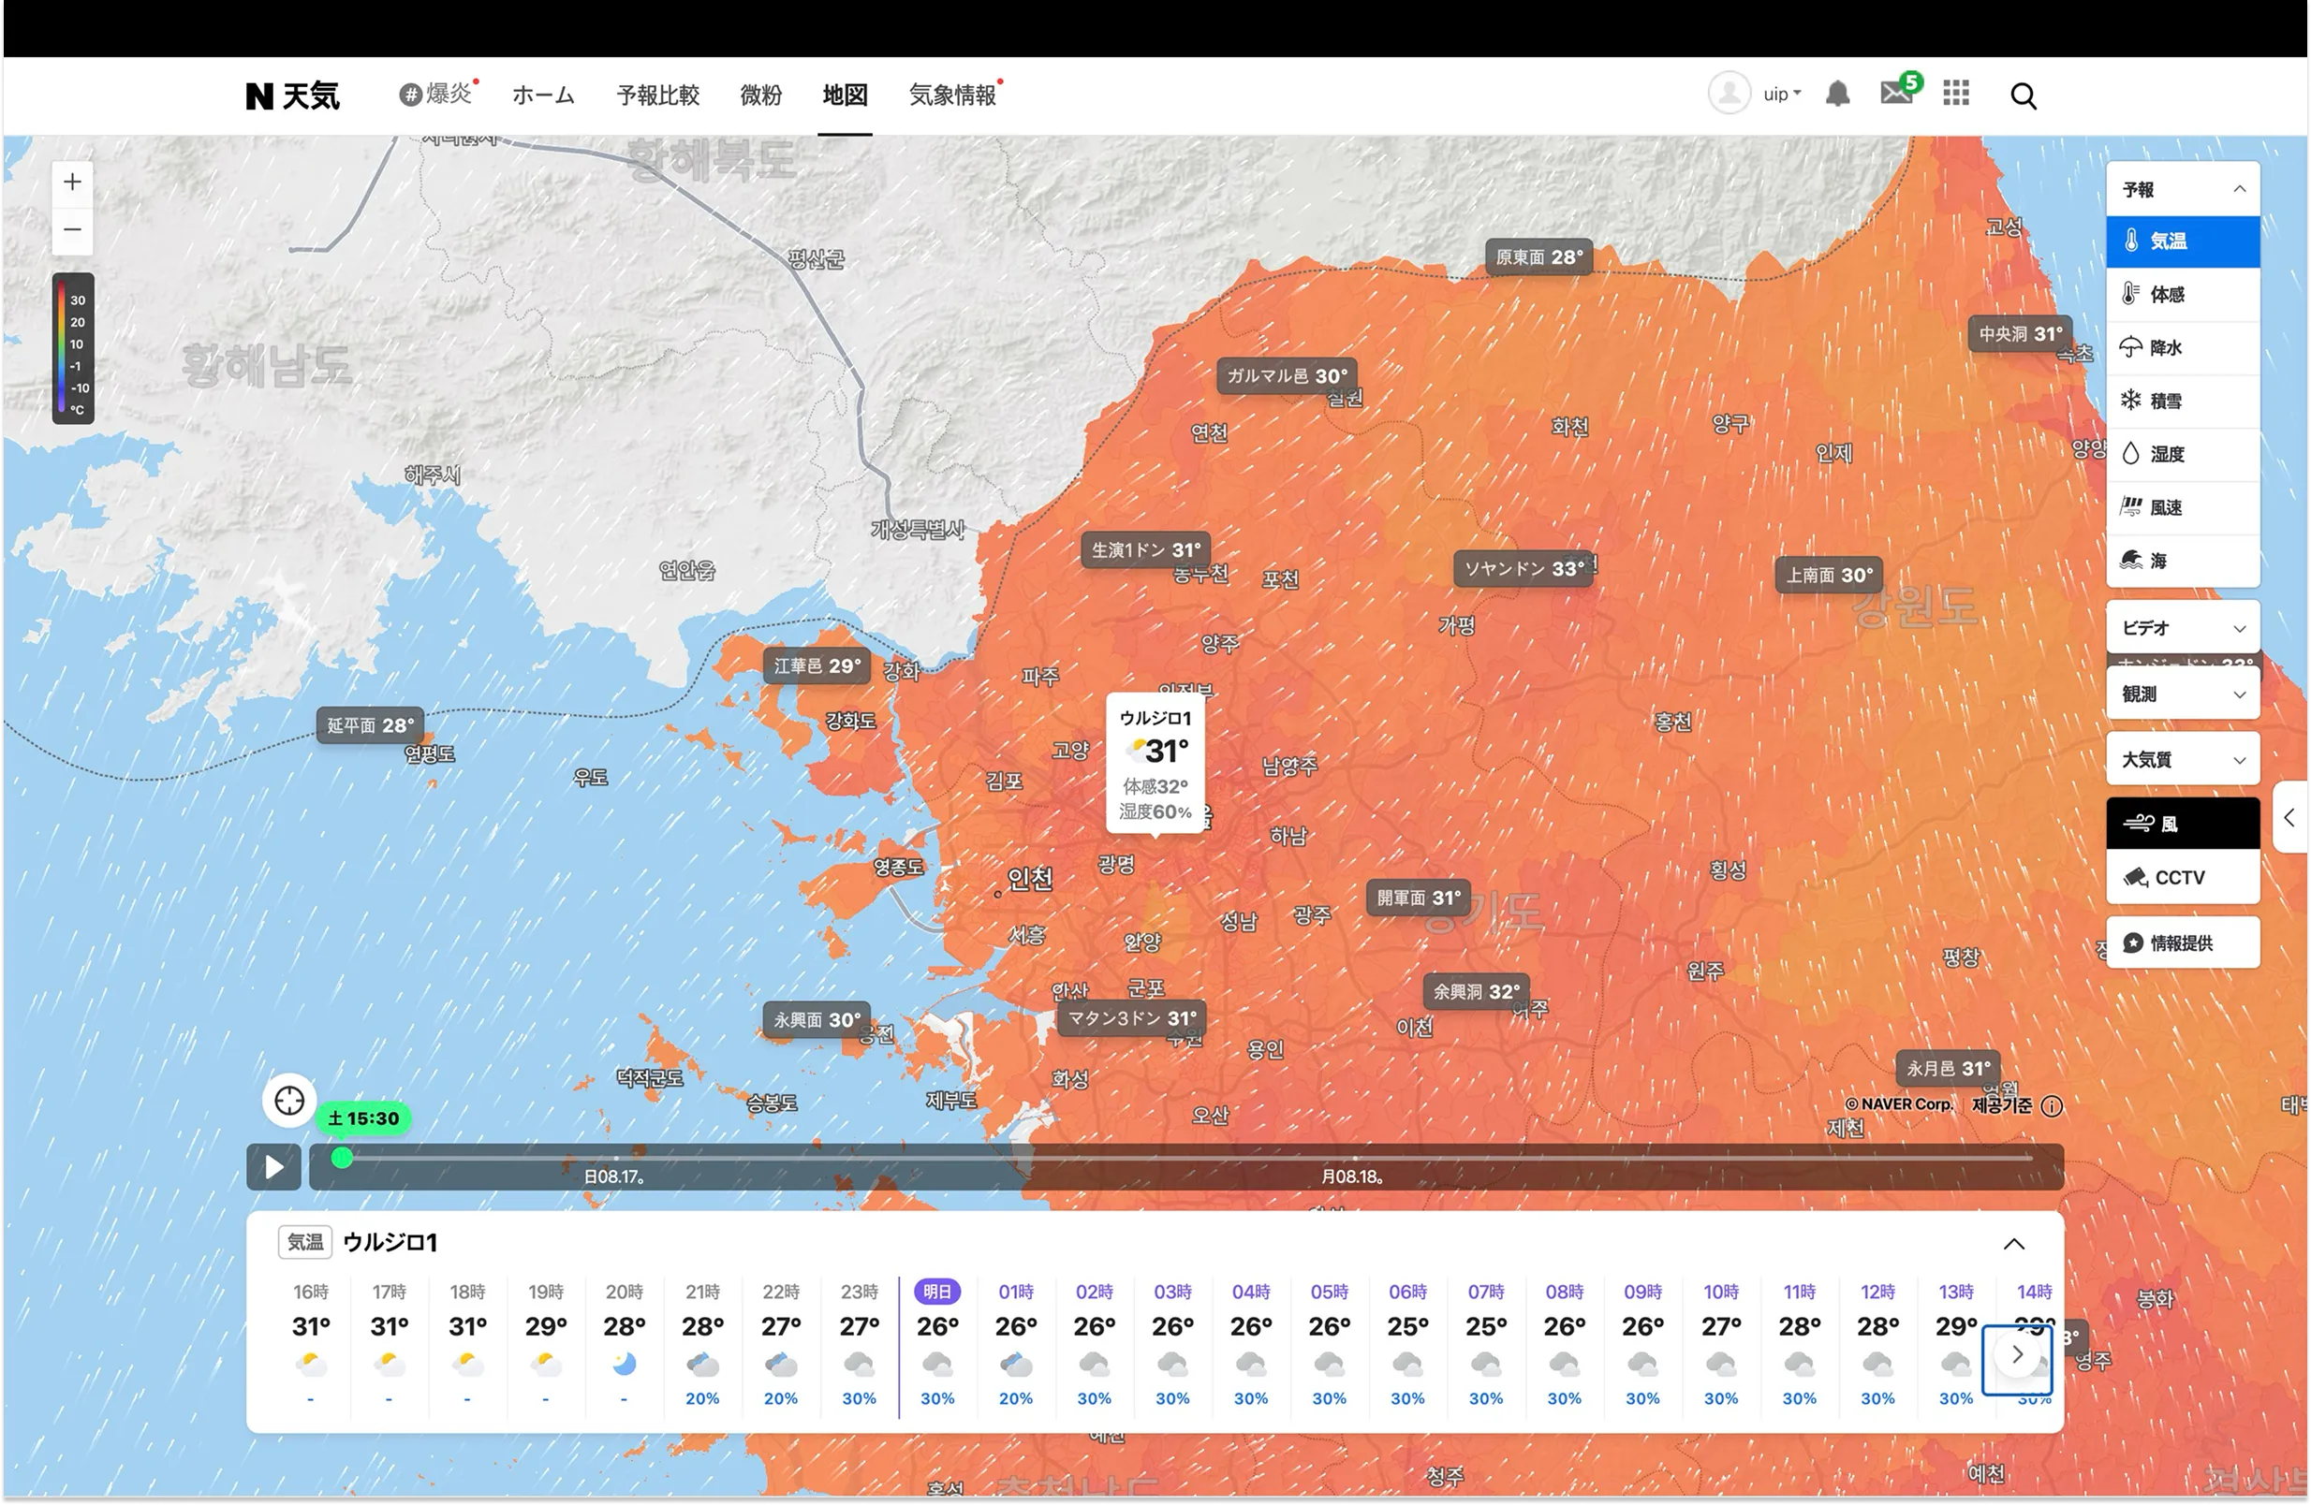Toggle the 風 wind overlay
Image resolution: width=2311 pixels, height=1505 pixels.
click(2182, 824)
